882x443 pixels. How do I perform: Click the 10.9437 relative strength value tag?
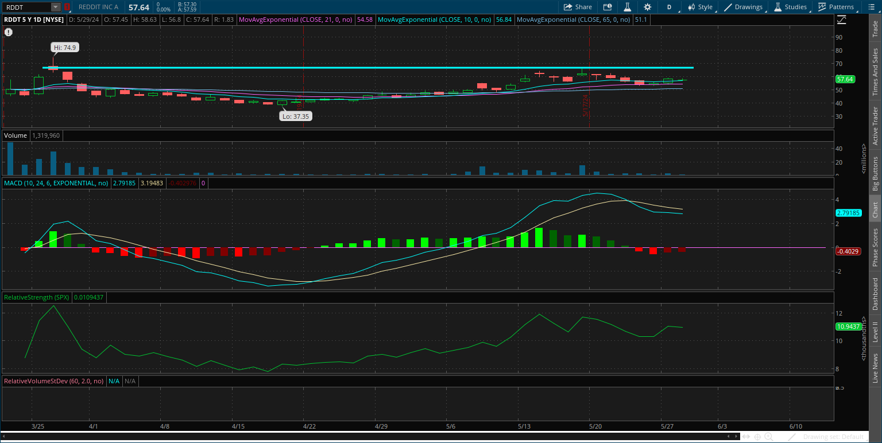click(848, 326)
